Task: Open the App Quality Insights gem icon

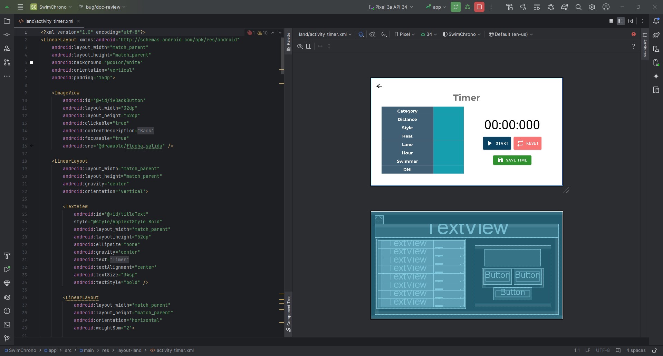Action: tap(7, 283)
